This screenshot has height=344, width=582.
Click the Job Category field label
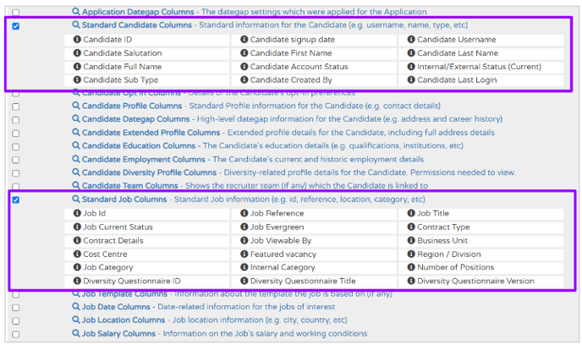coord(108,267)
